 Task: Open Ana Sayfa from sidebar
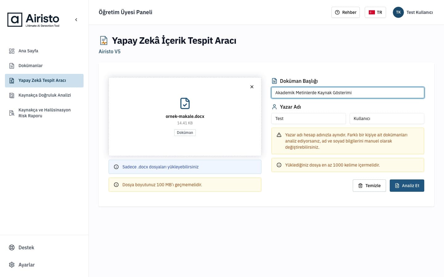[x=44, y=51]
